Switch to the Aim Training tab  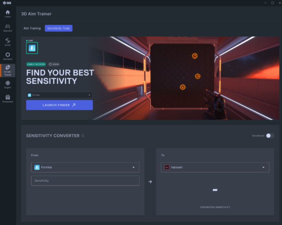pyautogui.click(x=32, y=28)
